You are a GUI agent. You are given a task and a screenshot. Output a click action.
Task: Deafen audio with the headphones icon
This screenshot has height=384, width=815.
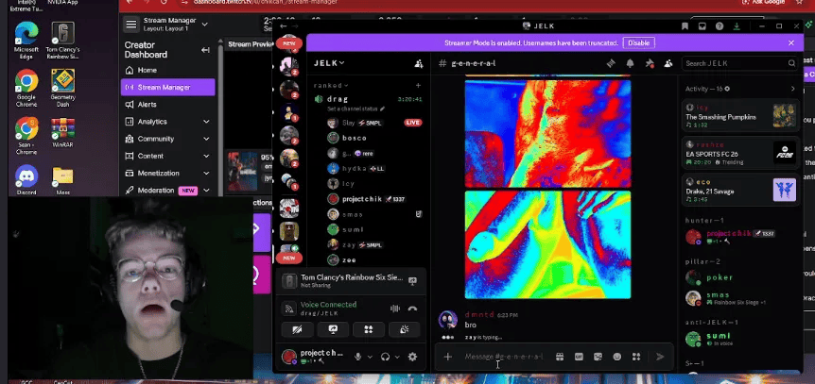coord(385,357)
